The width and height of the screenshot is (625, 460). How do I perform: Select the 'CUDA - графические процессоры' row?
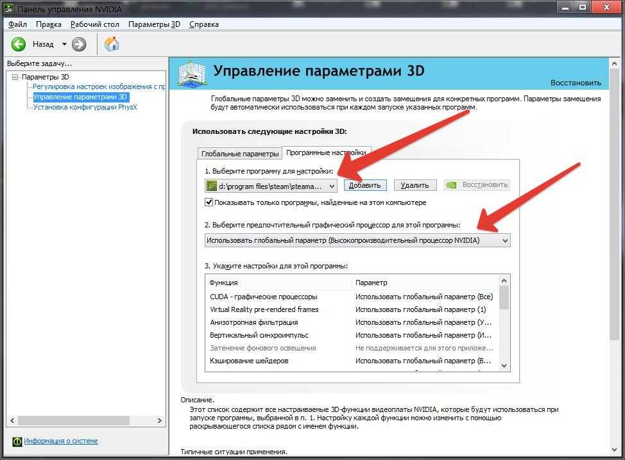tap(351, 297)
